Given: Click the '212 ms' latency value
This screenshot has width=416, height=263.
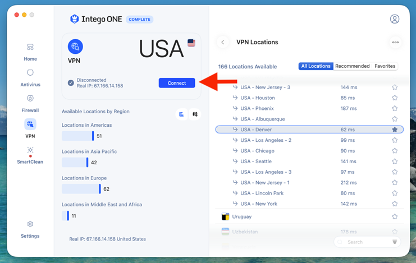Looking at the screenshot, I should [349, 183].
